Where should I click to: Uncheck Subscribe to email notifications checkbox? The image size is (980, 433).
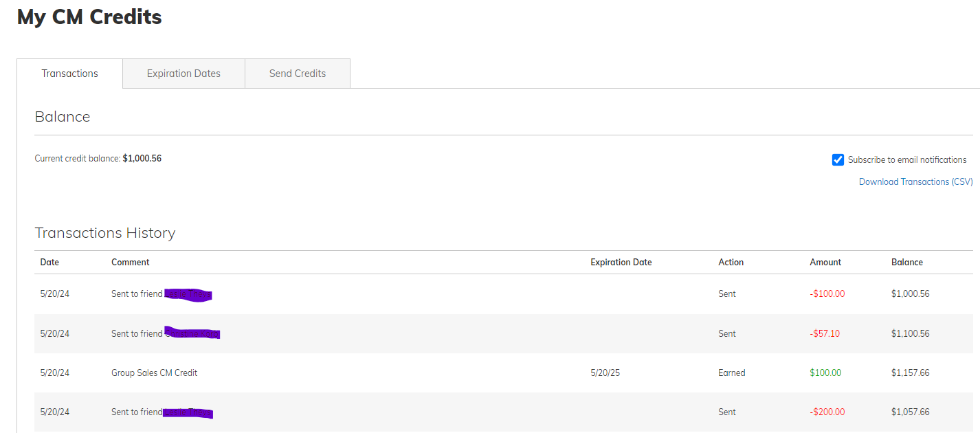[838, 160]
